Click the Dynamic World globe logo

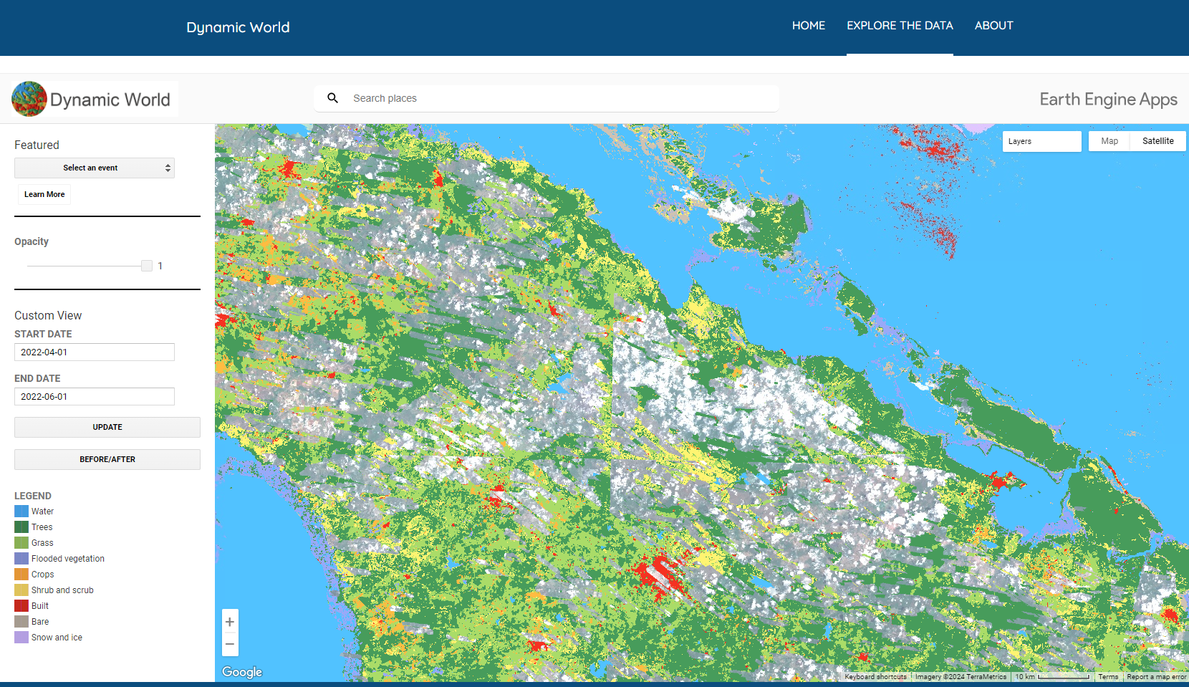tap(29, 99)
